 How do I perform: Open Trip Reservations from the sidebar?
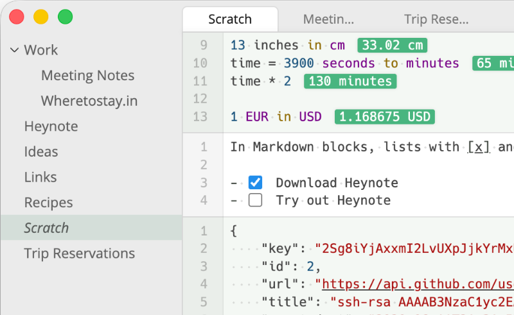[79, 253]
